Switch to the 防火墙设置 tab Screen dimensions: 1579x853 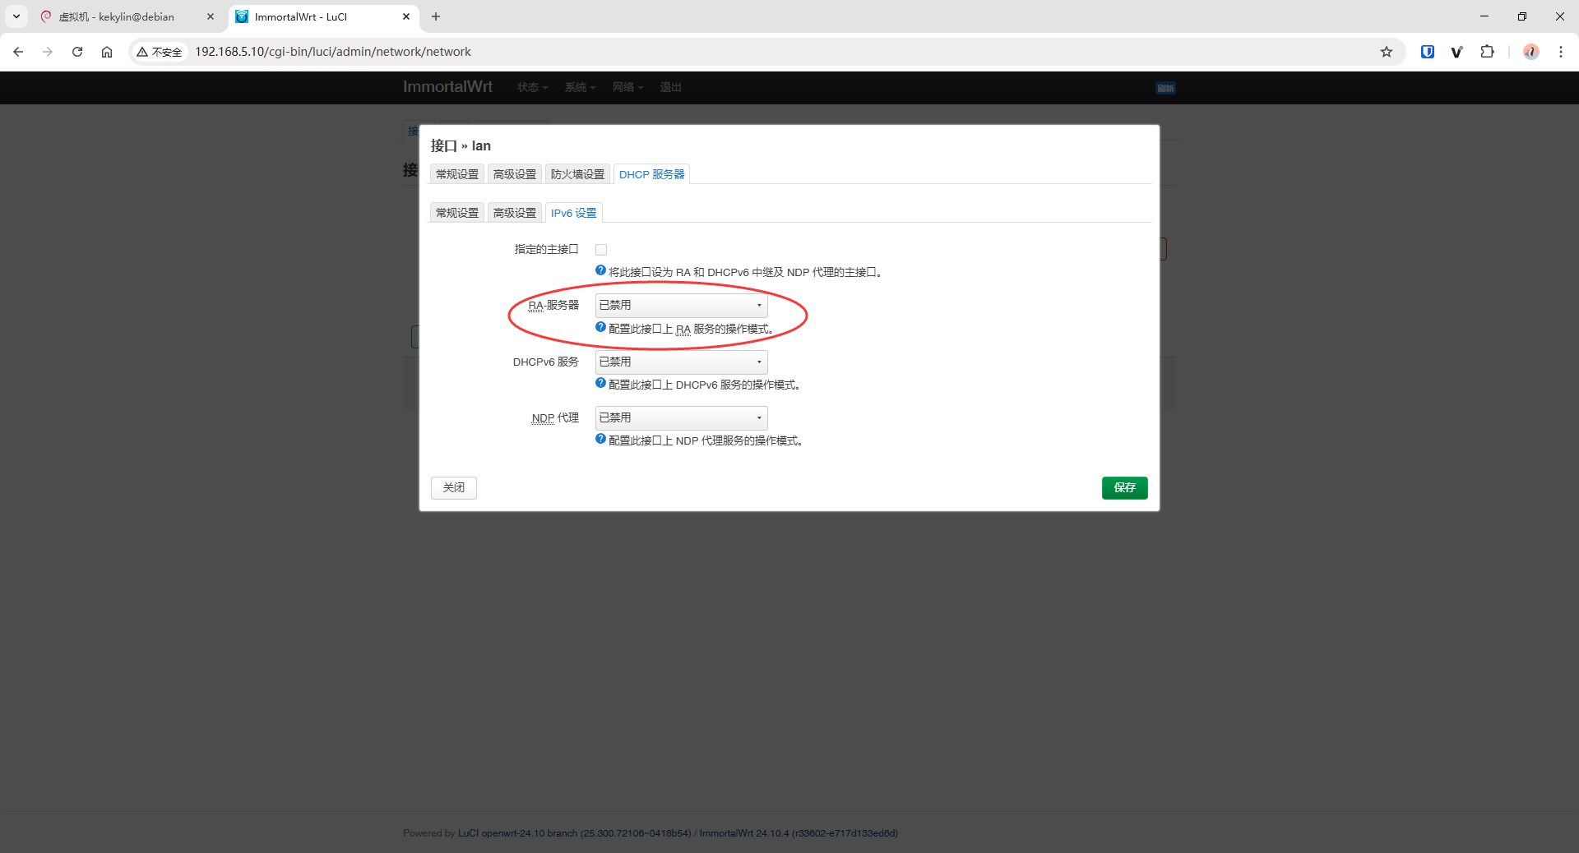point(576,173)
